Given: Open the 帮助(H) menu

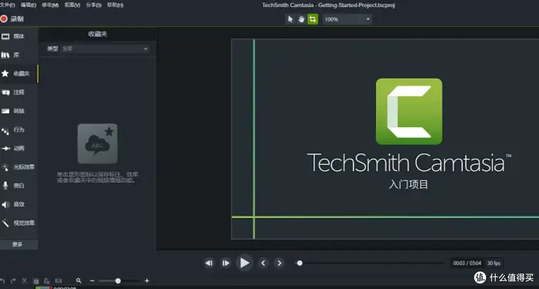Looking at the screenshot, I should pos(115,5).
